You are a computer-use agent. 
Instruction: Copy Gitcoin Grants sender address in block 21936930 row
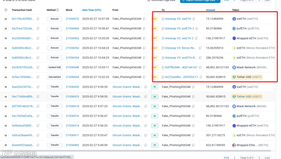click(x=146, y=87)
